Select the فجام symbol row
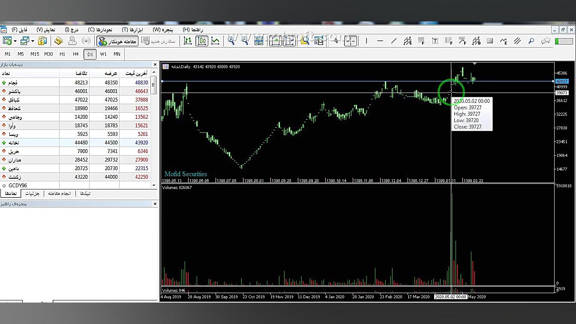 click(75, 82)
